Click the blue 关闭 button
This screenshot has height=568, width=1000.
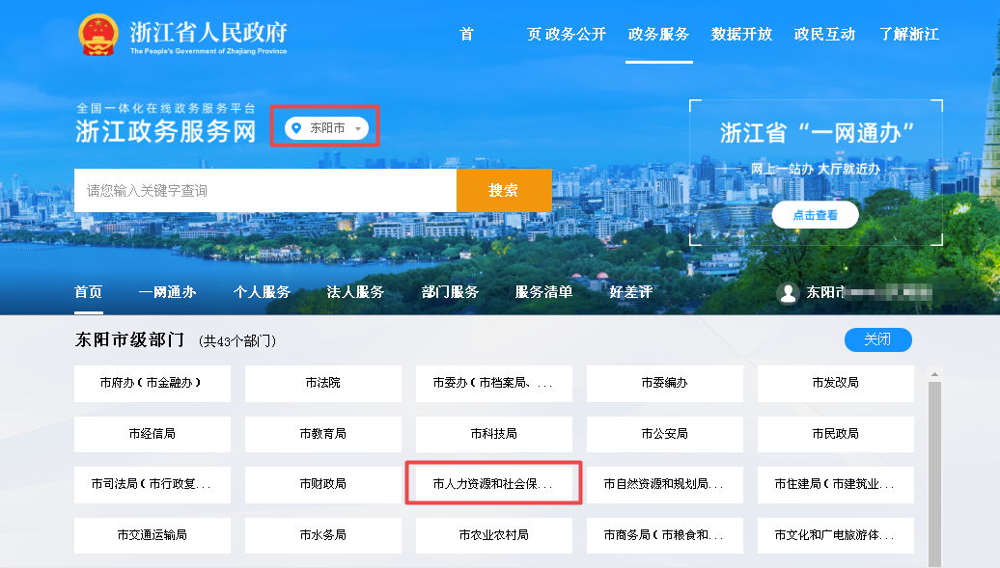coord(878,339)
